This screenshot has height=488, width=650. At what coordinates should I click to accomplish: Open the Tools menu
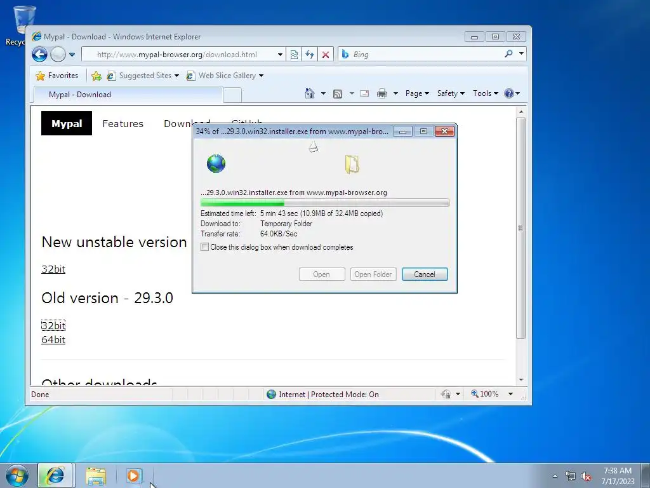pos(486,93)
